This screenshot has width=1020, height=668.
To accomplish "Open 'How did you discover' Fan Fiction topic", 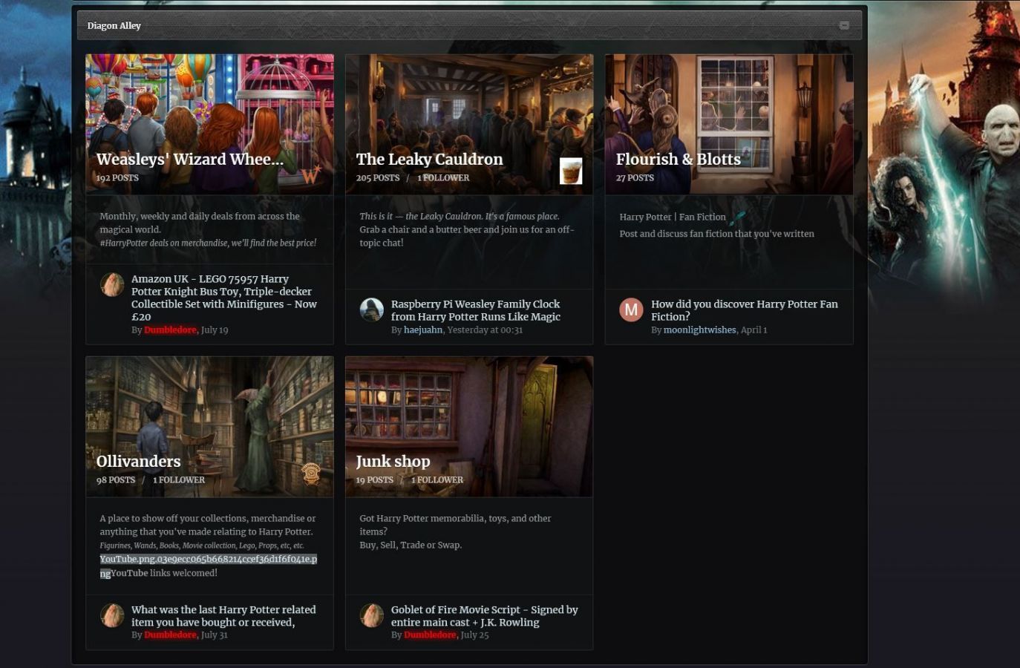I will 745,310.
